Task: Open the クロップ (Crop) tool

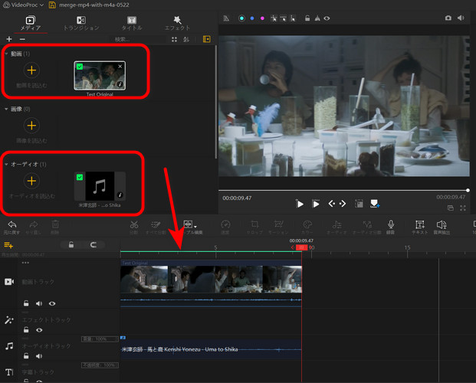Action: [254, 228]
